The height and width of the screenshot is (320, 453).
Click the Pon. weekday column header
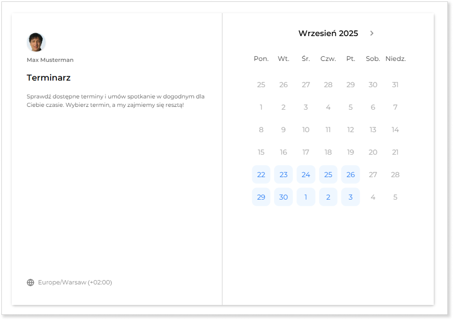tap(261, 59)
